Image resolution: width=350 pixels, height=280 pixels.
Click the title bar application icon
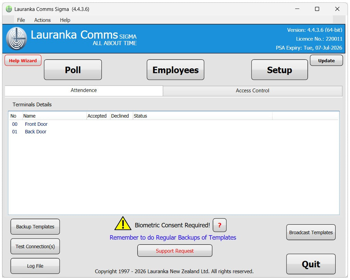tap(9, 9)
